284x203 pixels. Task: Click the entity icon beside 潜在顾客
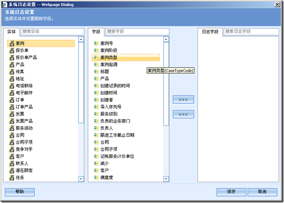pos(11,170)
